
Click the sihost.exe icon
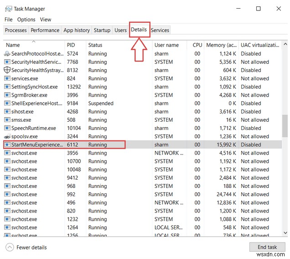7,112
